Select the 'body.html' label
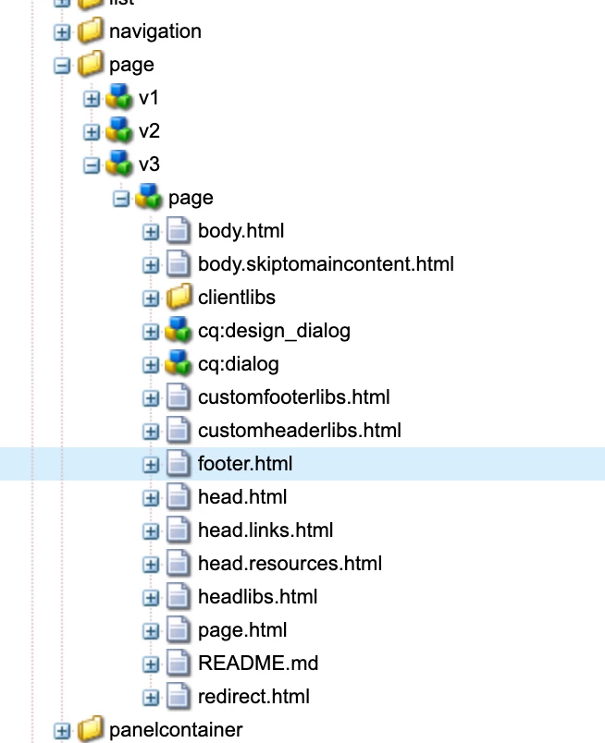 tap(241, 231)
